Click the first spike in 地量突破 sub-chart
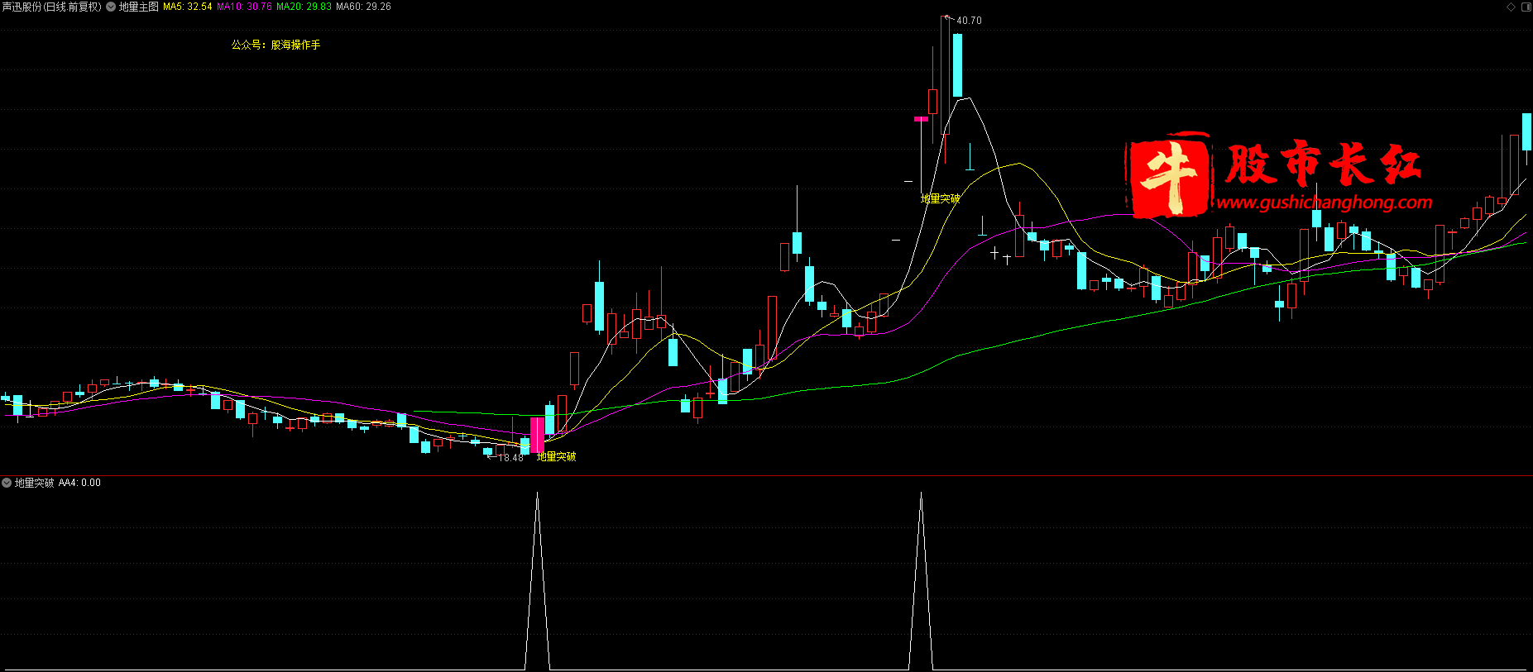This screenshot has height=672, width=1533. (537, 580)
